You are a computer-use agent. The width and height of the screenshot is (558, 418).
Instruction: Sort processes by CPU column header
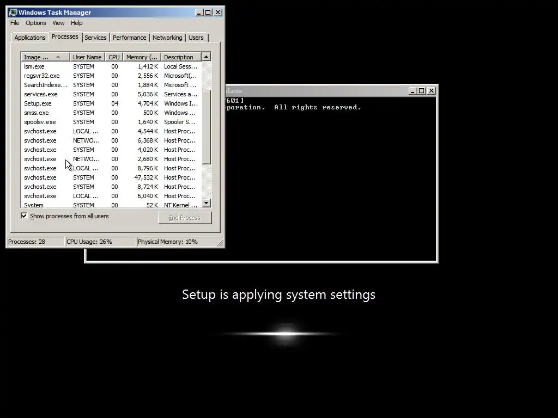click(x=114, y=57)
